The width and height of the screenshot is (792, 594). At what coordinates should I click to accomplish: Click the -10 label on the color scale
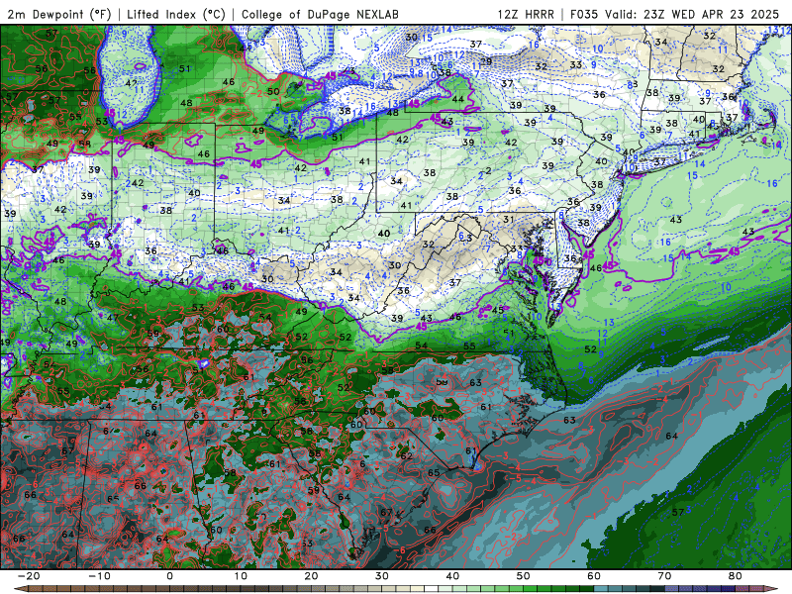pos(99,576)
